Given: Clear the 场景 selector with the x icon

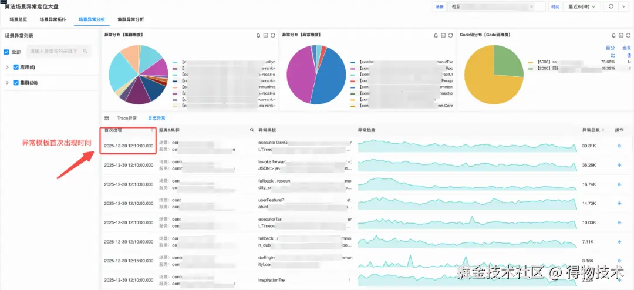Looking at the screenshot, I should click(531, 6).
